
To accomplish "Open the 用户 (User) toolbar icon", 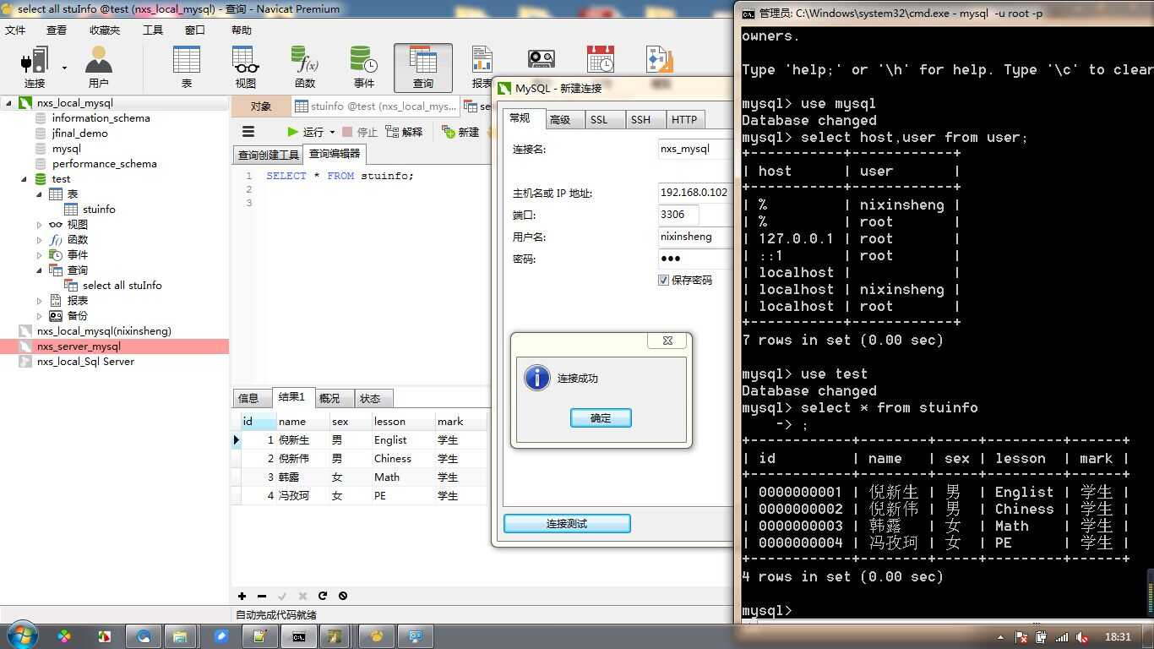I will tap(98, 68).
